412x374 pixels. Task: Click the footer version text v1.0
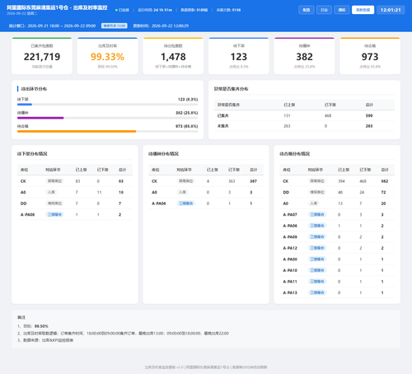(x=180, y=367)
